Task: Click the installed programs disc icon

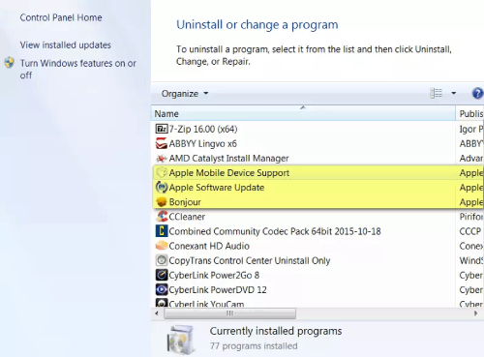Action: pos(181,340)
